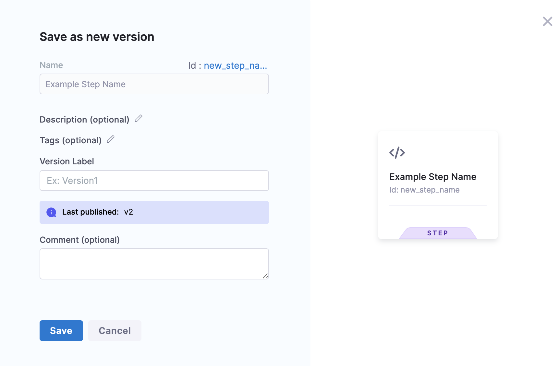
Task: Select the Example Step Name card title
Action: coord(433,177)
